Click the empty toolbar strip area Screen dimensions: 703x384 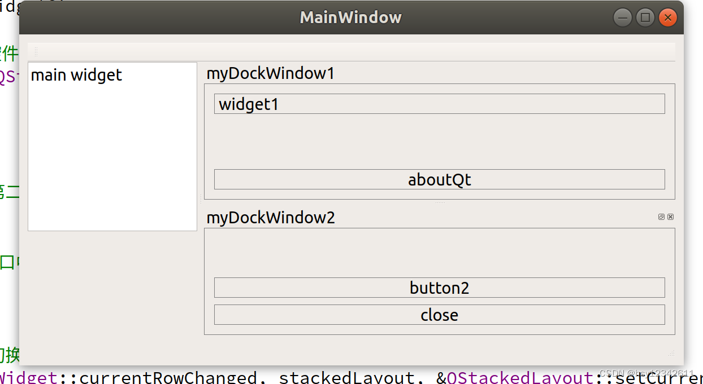click(356, 52)
